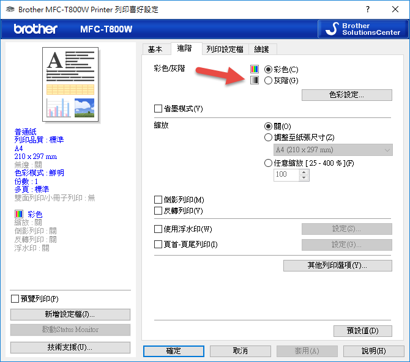The width and height of the screenshot is (410, 362).
Task: Select 縮放 關(O) radio button
Action: pyautogui.click(x=268, y=126)
